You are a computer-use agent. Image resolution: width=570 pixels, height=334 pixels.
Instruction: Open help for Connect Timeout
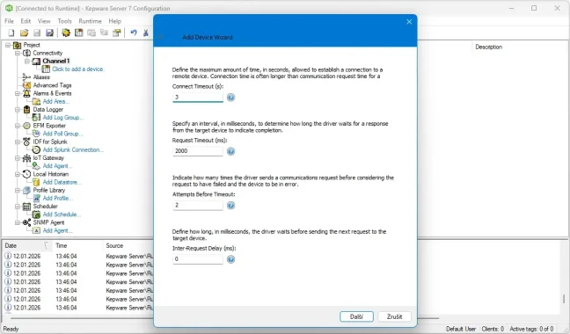click(230, 98)
